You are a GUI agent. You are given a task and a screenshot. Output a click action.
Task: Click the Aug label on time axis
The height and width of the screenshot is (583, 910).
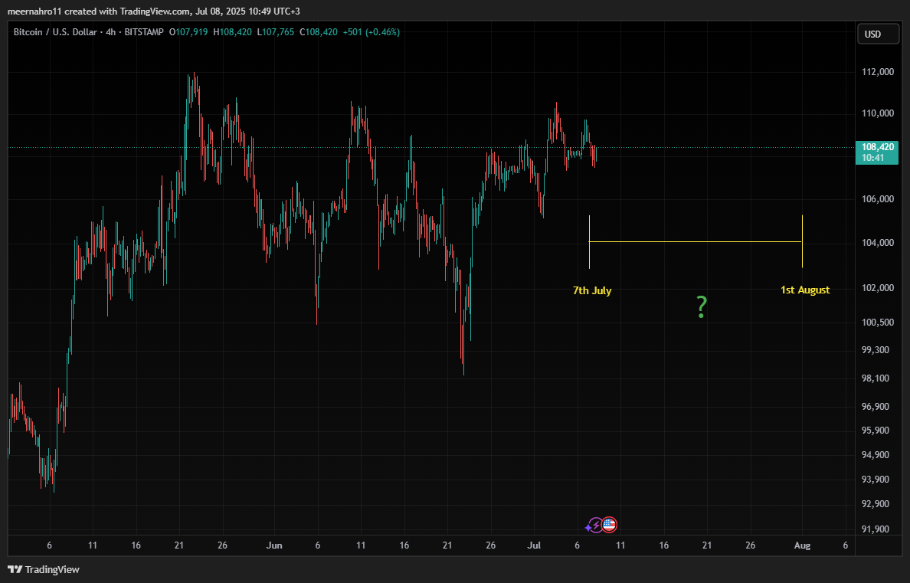pyautogui.click(x=802, y=545)
